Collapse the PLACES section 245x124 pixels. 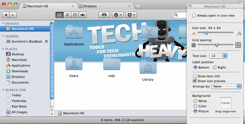3,49
